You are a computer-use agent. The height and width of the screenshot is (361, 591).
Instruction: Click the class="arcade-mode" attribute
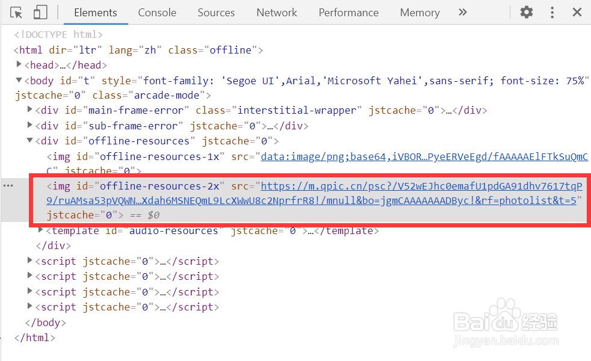pos(149,95)
